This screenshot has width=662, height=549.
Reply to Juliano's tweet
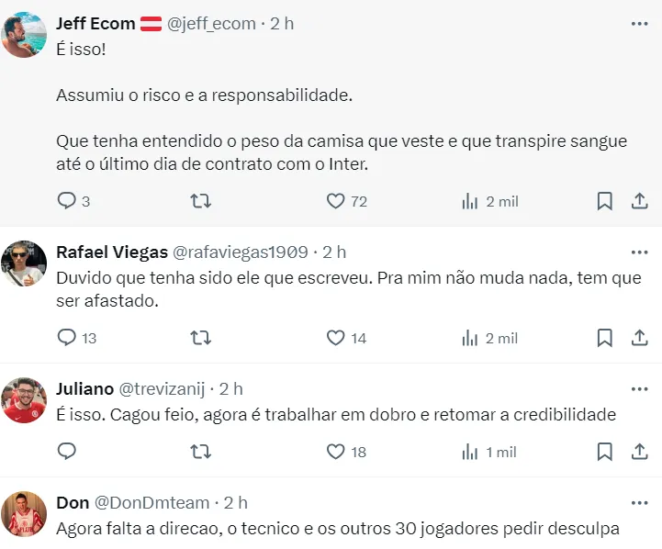pyautogui.click(x=67, y=452)
